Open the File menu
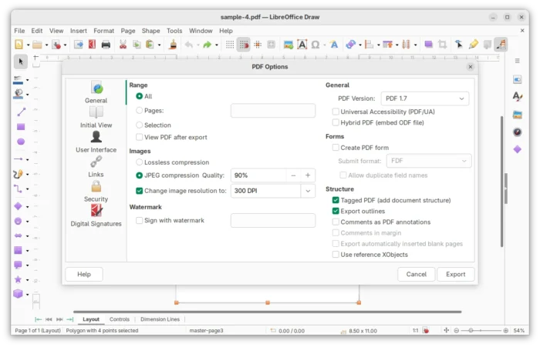The image size is (540, 347). [19, 31]
